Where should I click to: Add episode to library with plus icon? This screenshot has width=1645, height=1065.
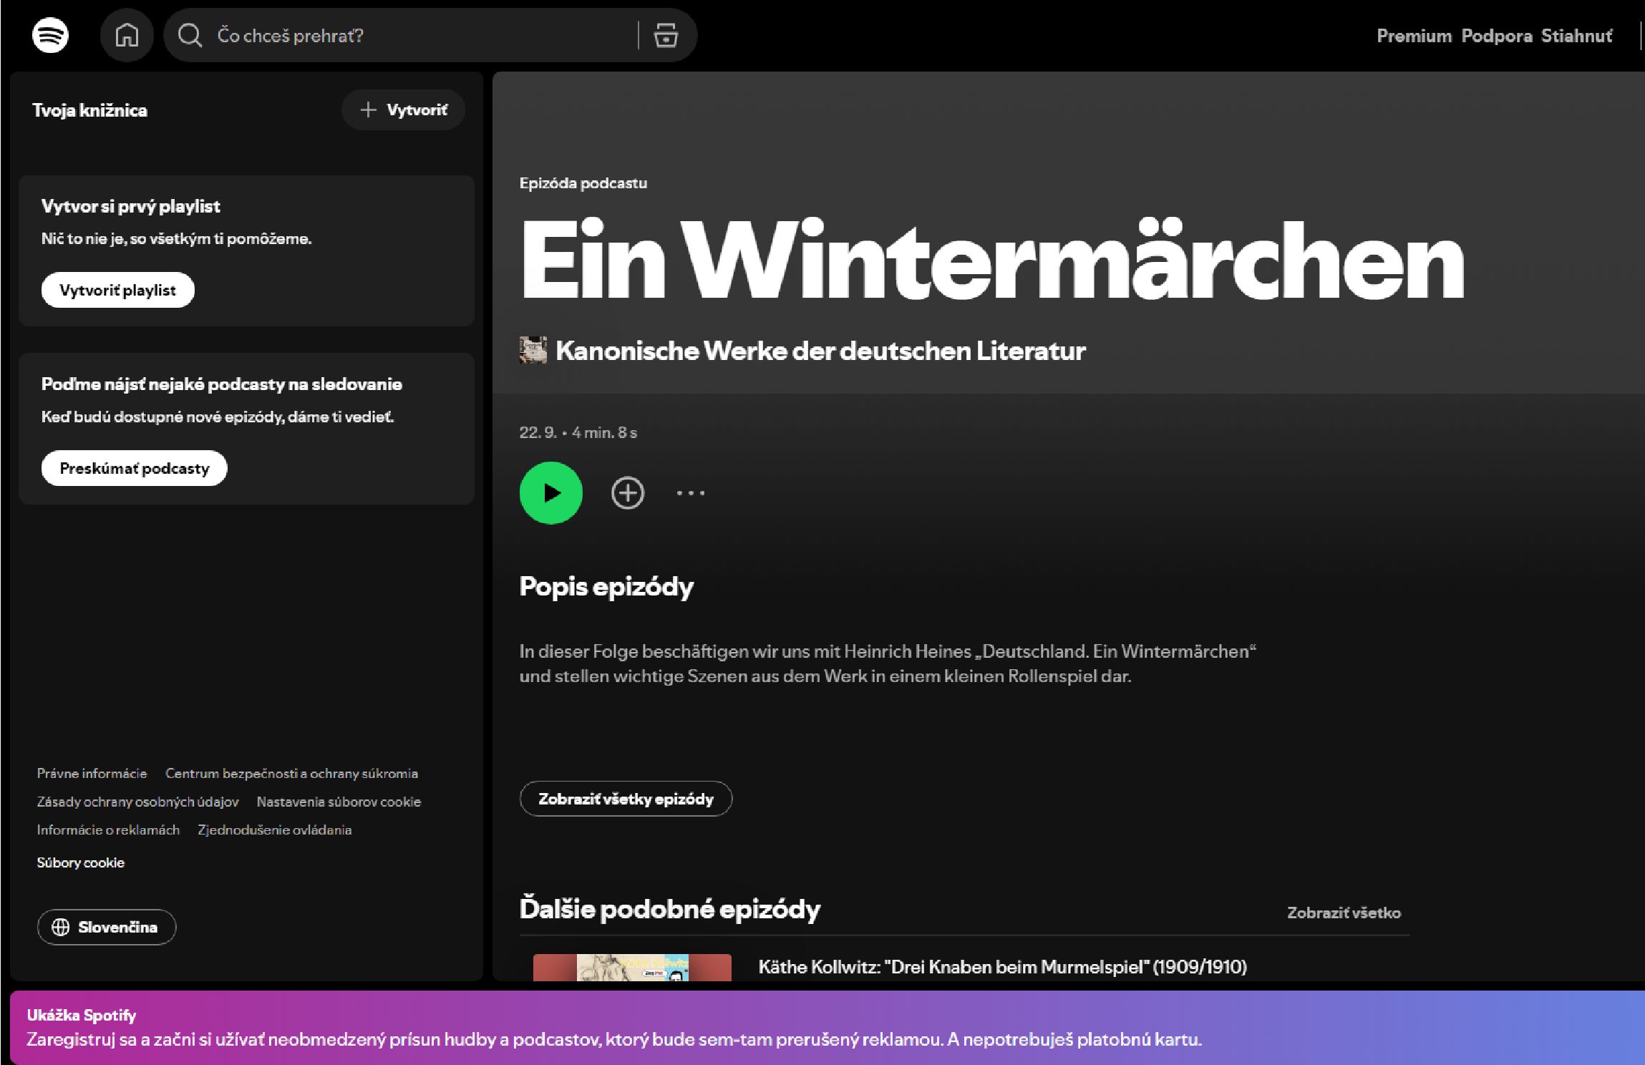(628, 492)
